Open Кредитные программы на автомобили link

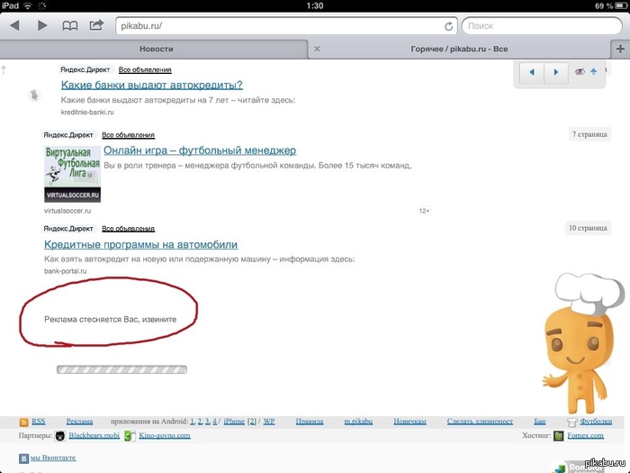pos(141,244)
